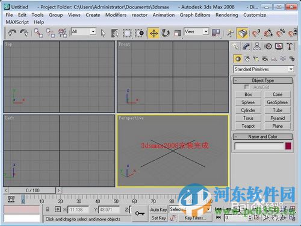Screen dimensions: 301x226
Task: Collapse the Name and Color rollout
Action: tap(262, 137)
